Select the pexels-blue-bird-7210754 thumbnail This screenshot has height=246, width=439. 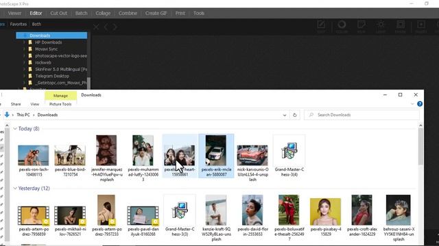[70, 155]
